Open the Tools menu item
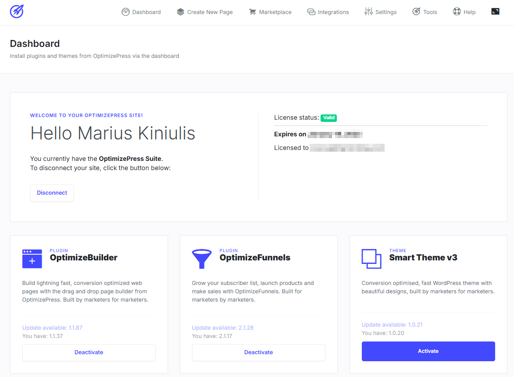This screenshot has width=514, height=377. 425,12
